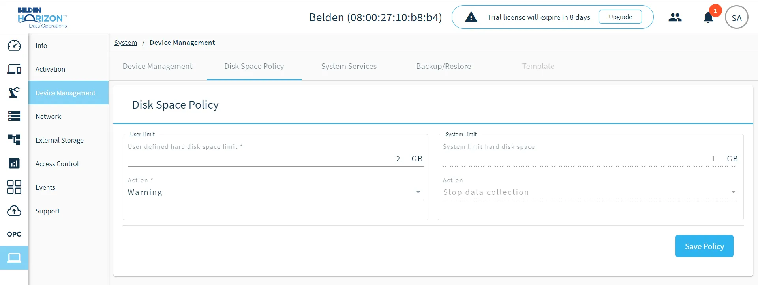Go to Access Control menu item
758x285 pixels.
tap(68, 164)
